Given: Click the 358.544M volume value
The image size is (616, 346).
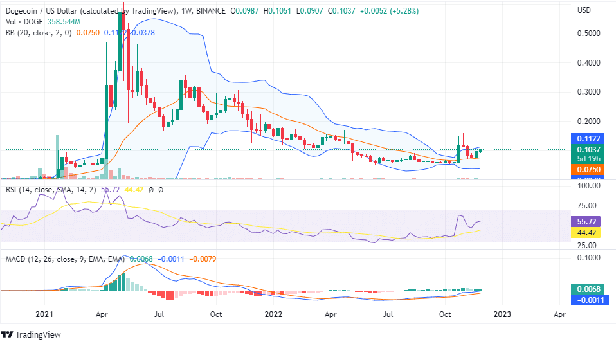Looking at the screenshot, I should (64, 22).
